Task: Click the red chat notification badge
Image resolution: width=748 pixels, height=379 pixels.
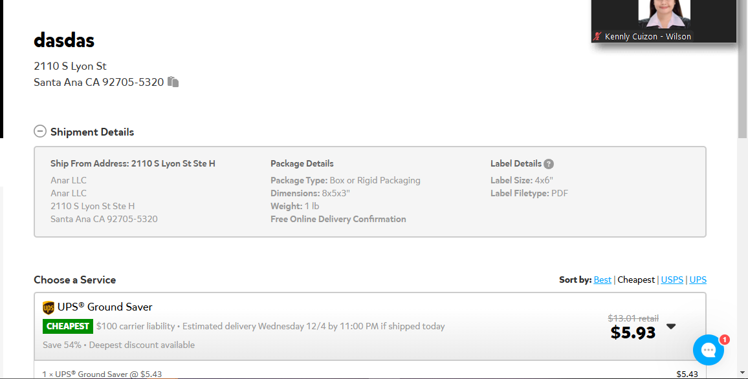Action: 725,340
